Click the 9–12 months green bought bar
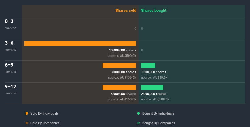Screen dimensions: 250x127 point(152,87)
